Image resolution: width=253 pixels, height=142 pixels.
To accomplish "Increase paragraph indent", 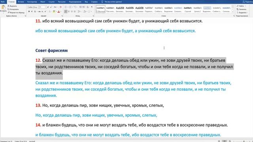I will pyautogui.click(x=83, y=7).
